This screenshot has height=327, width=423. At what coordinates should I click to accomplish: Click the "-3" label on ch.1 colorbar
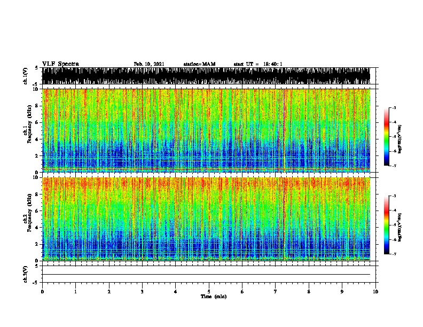[394, 107]
